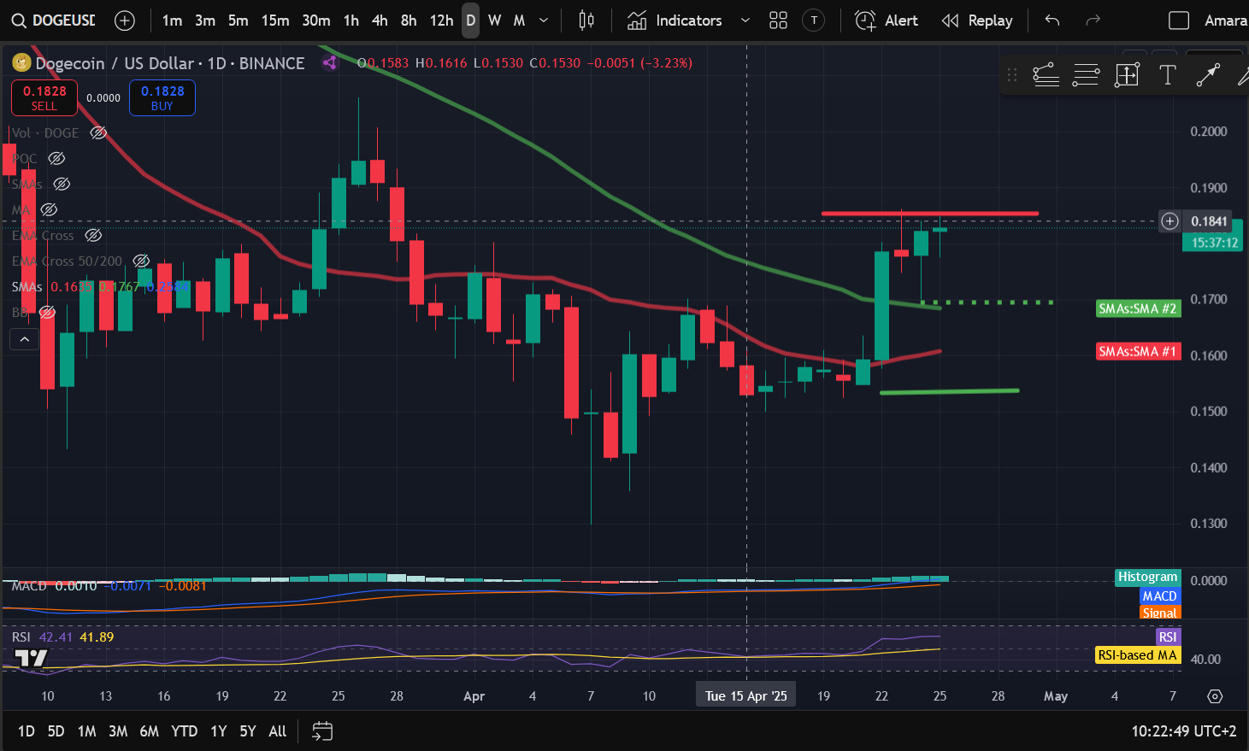Viewport: 1249px width, 751px height.
Task: Click the Undo arrow icon
Action: (x=1052, y=21)
